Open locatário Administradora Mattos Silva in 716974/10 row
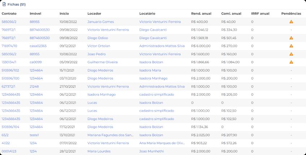The width and height of the screenshot is (306, 155). pyautogui.click(x=162, y=46)
